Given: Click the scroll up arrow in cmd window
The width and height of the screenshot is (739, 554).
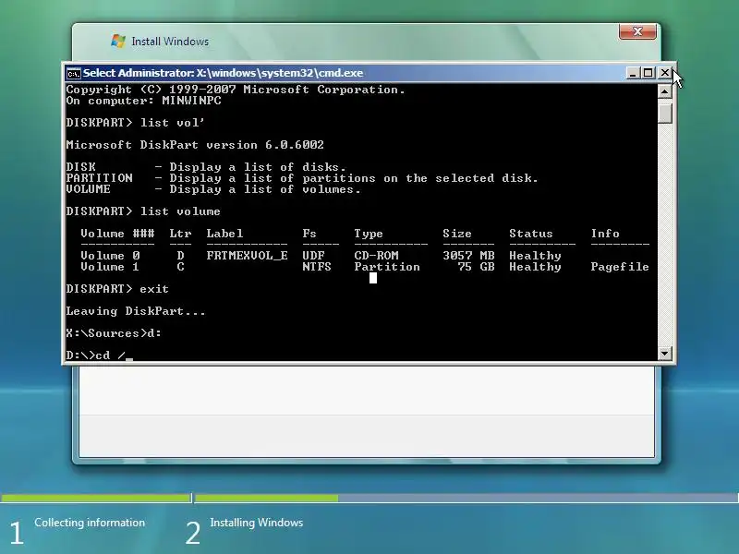Looking at the screenshot, I should coord(664,91).
